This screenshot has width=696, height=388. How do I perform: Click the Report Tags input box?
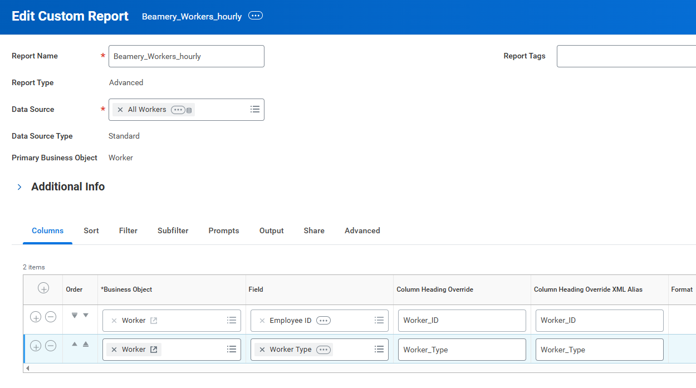point(626,56)
